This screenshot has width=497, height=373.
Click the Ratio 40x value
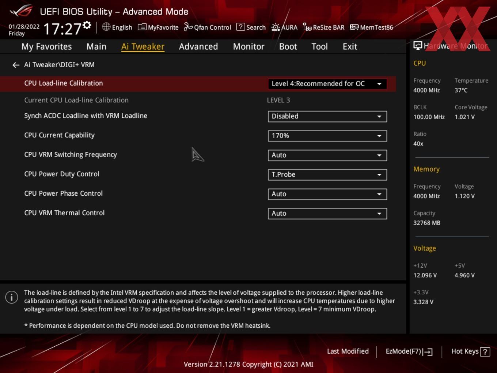418,144
